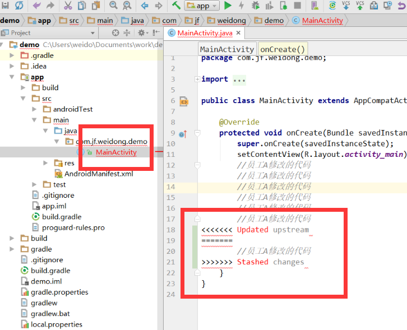
Task: Click the 'Stashed changes' conflict marker line
Action: click(253, 262)
